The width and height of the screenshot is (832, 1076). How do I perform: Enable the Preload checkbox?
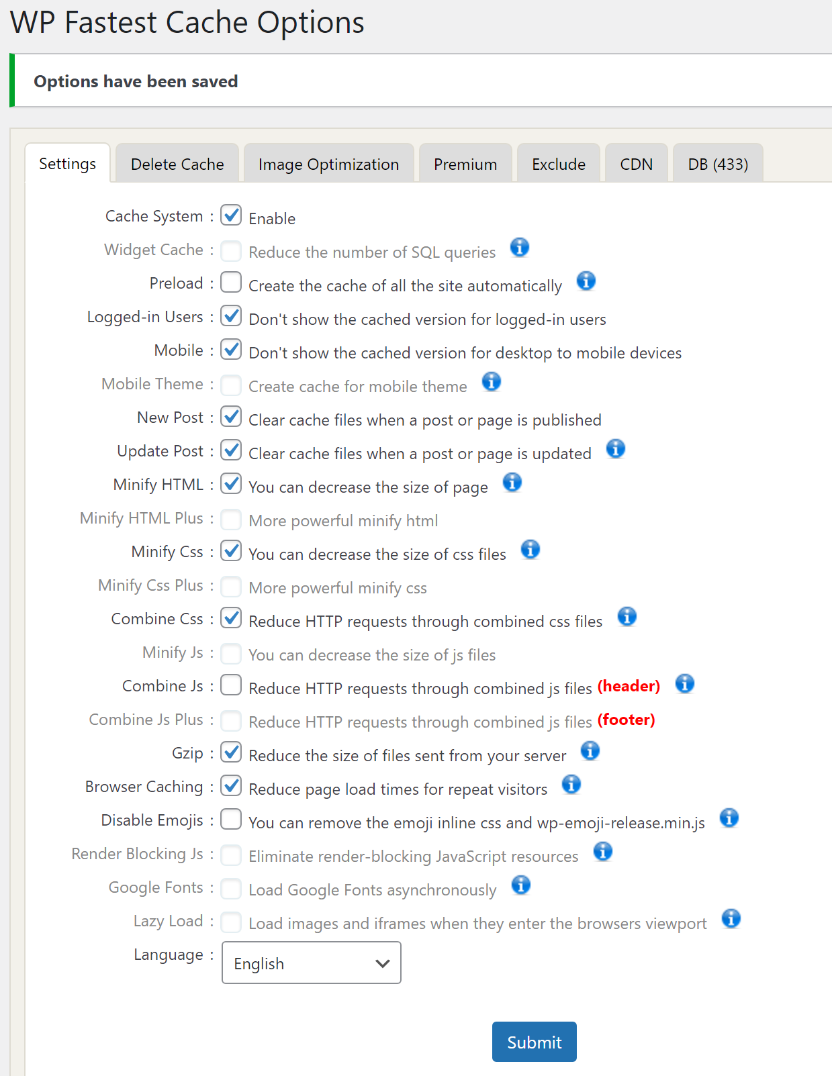pyautogui.click(x=231, y=282)
